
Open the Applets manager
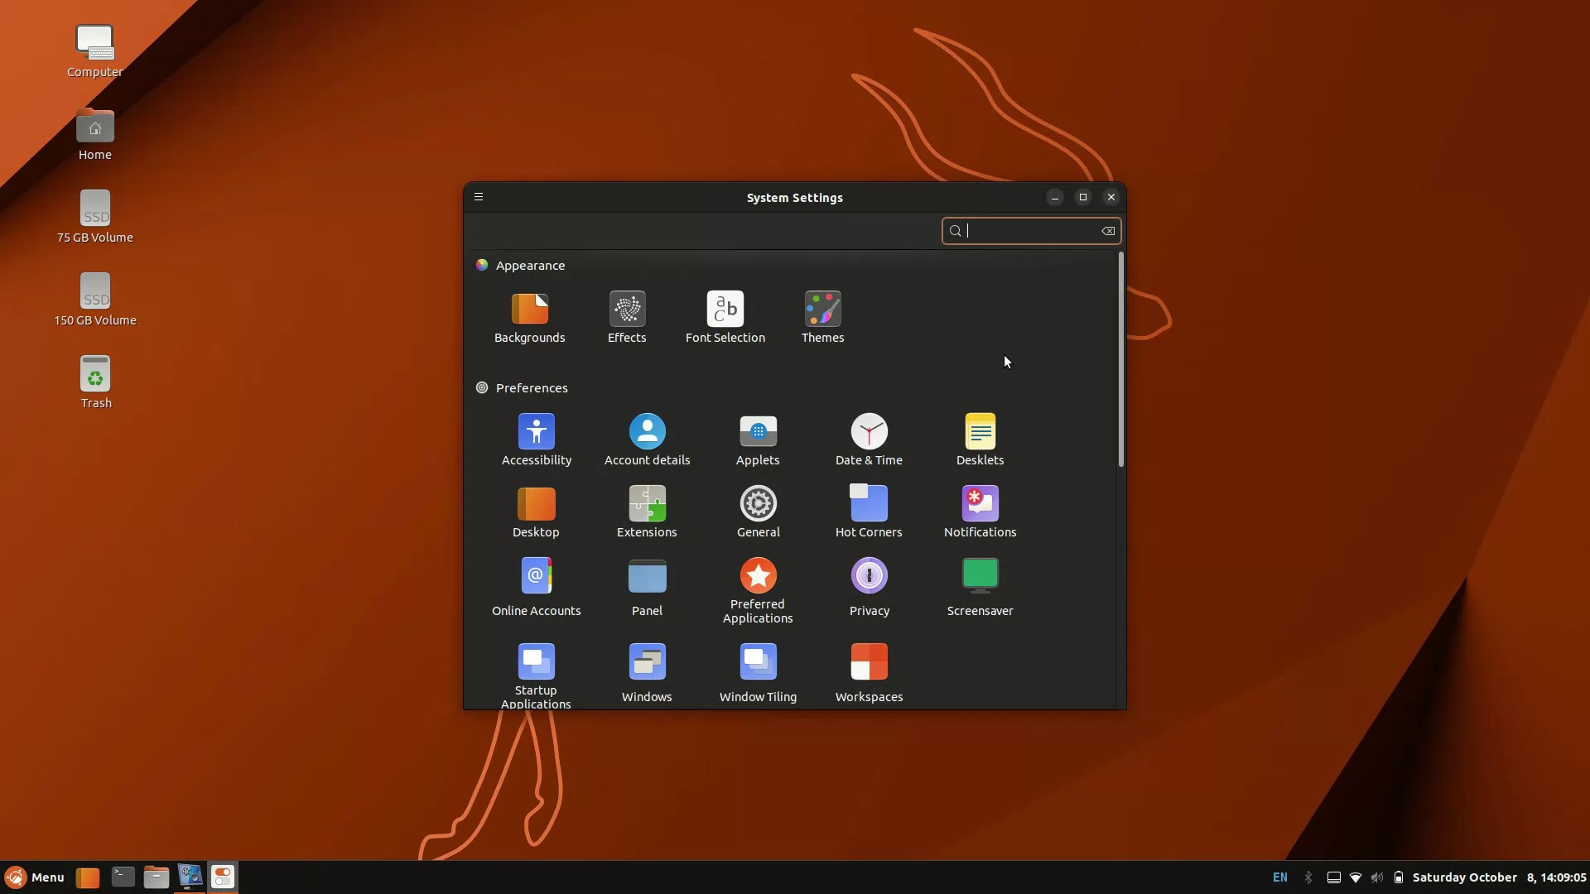point(758,439)
